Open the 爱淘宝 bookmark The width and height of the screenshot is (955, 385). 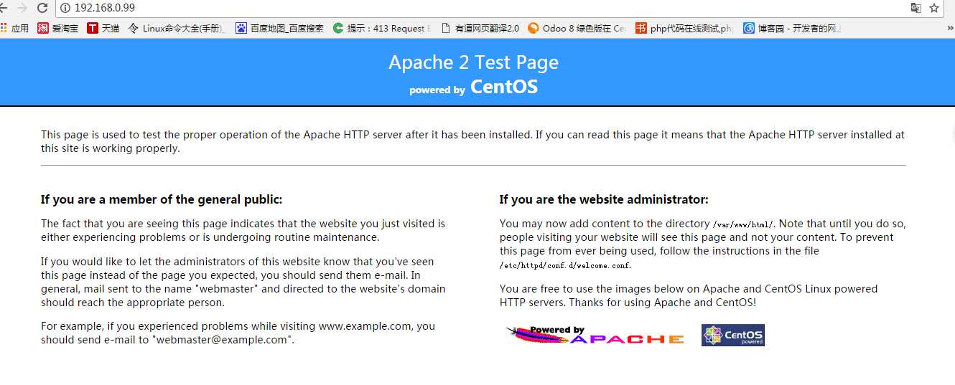[58, 29]
